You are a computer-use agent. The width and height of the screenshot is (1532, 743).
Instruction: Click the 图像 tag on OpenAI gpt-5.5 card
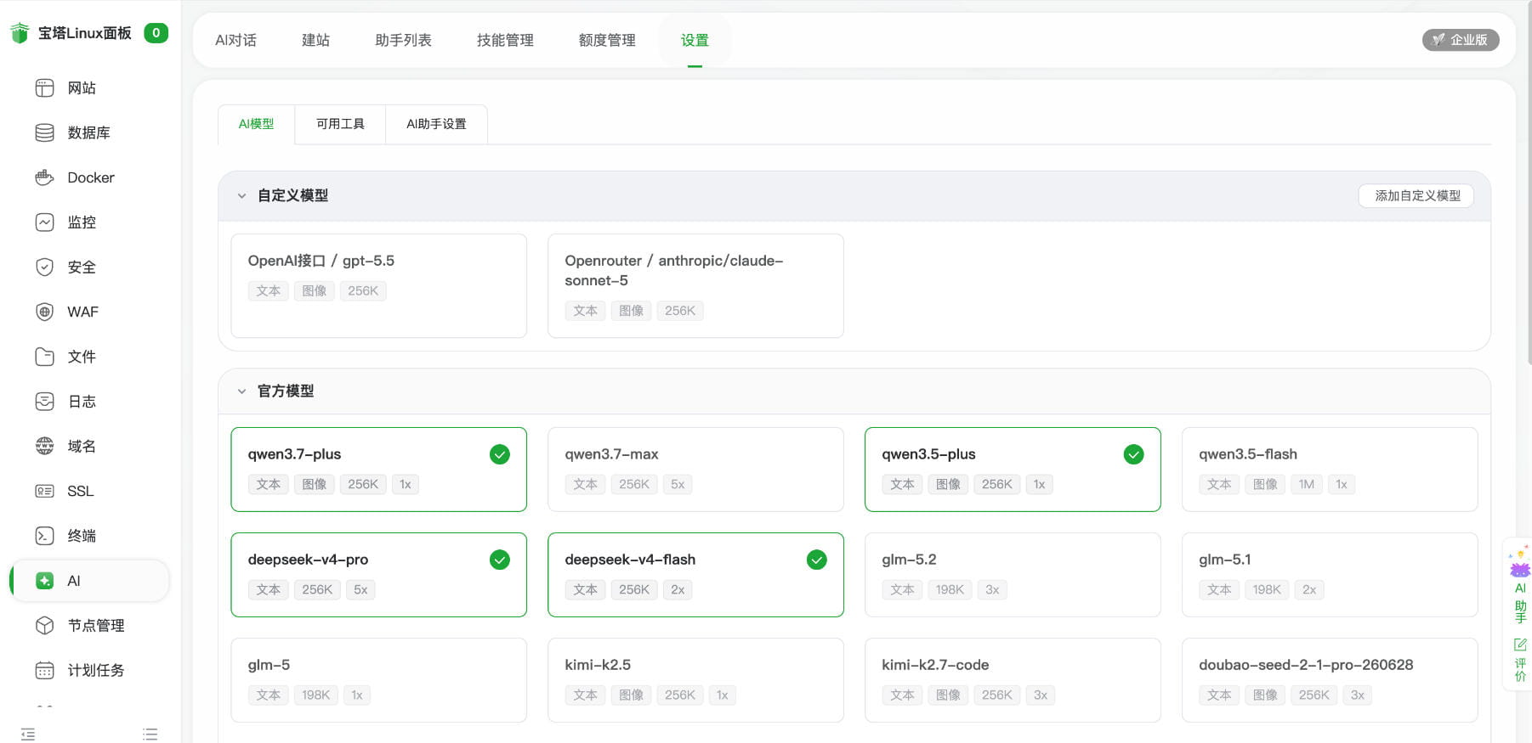315,290
